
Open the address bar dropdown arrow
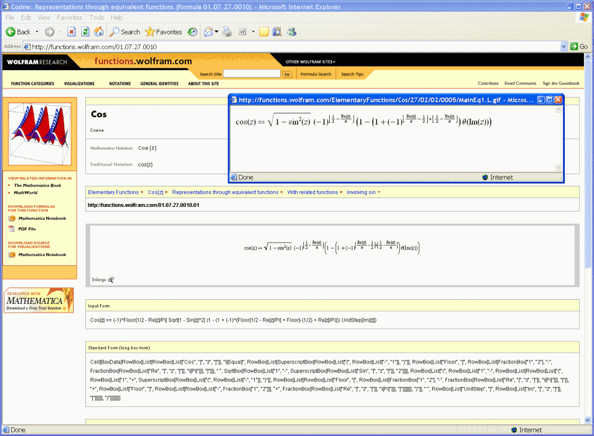(x=564, y=46)
